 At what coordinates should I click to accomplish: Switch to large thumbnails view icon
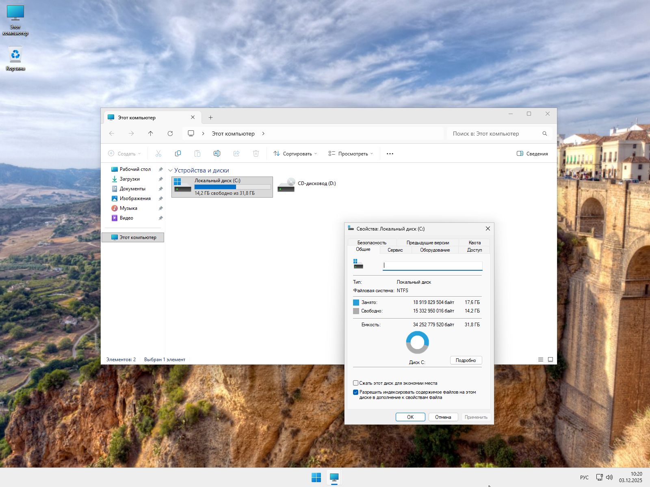[550, 360]
